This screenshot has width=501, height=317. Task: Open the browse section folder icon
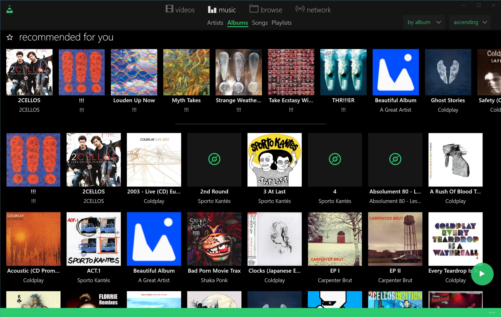point(254,9)
